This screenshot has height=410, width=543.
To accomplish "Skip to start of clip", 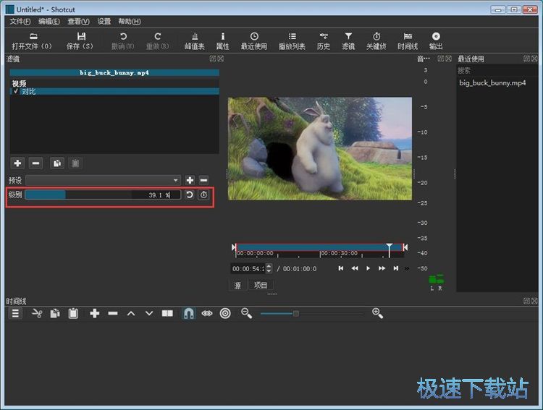I will [x=341, y=268].
